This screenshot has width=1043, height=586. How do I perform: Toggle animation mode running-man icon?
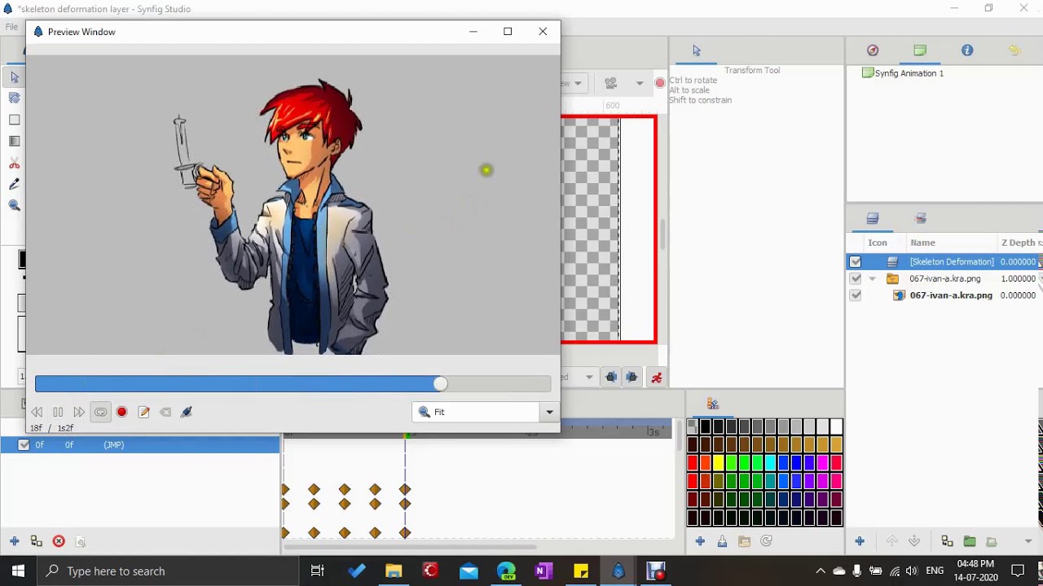pyautogui.click(x=657, y=377)
